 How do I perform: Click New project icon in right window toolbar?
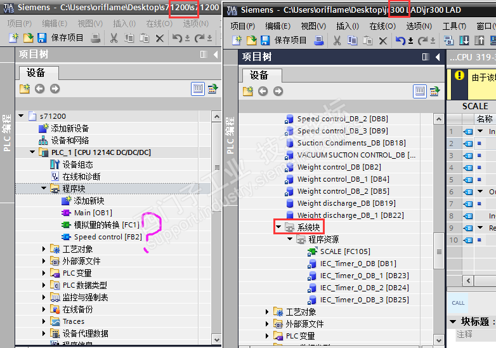coord(237,41)
